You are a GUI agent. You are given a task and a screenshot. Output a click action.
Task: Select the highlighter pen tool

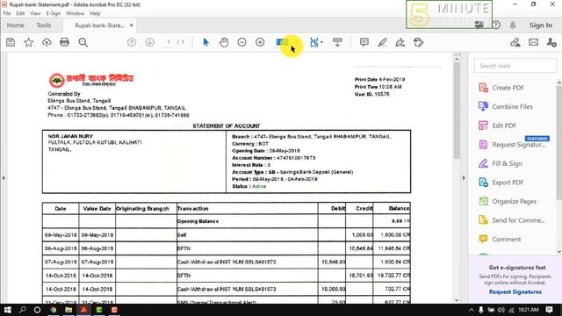(383, 42)
